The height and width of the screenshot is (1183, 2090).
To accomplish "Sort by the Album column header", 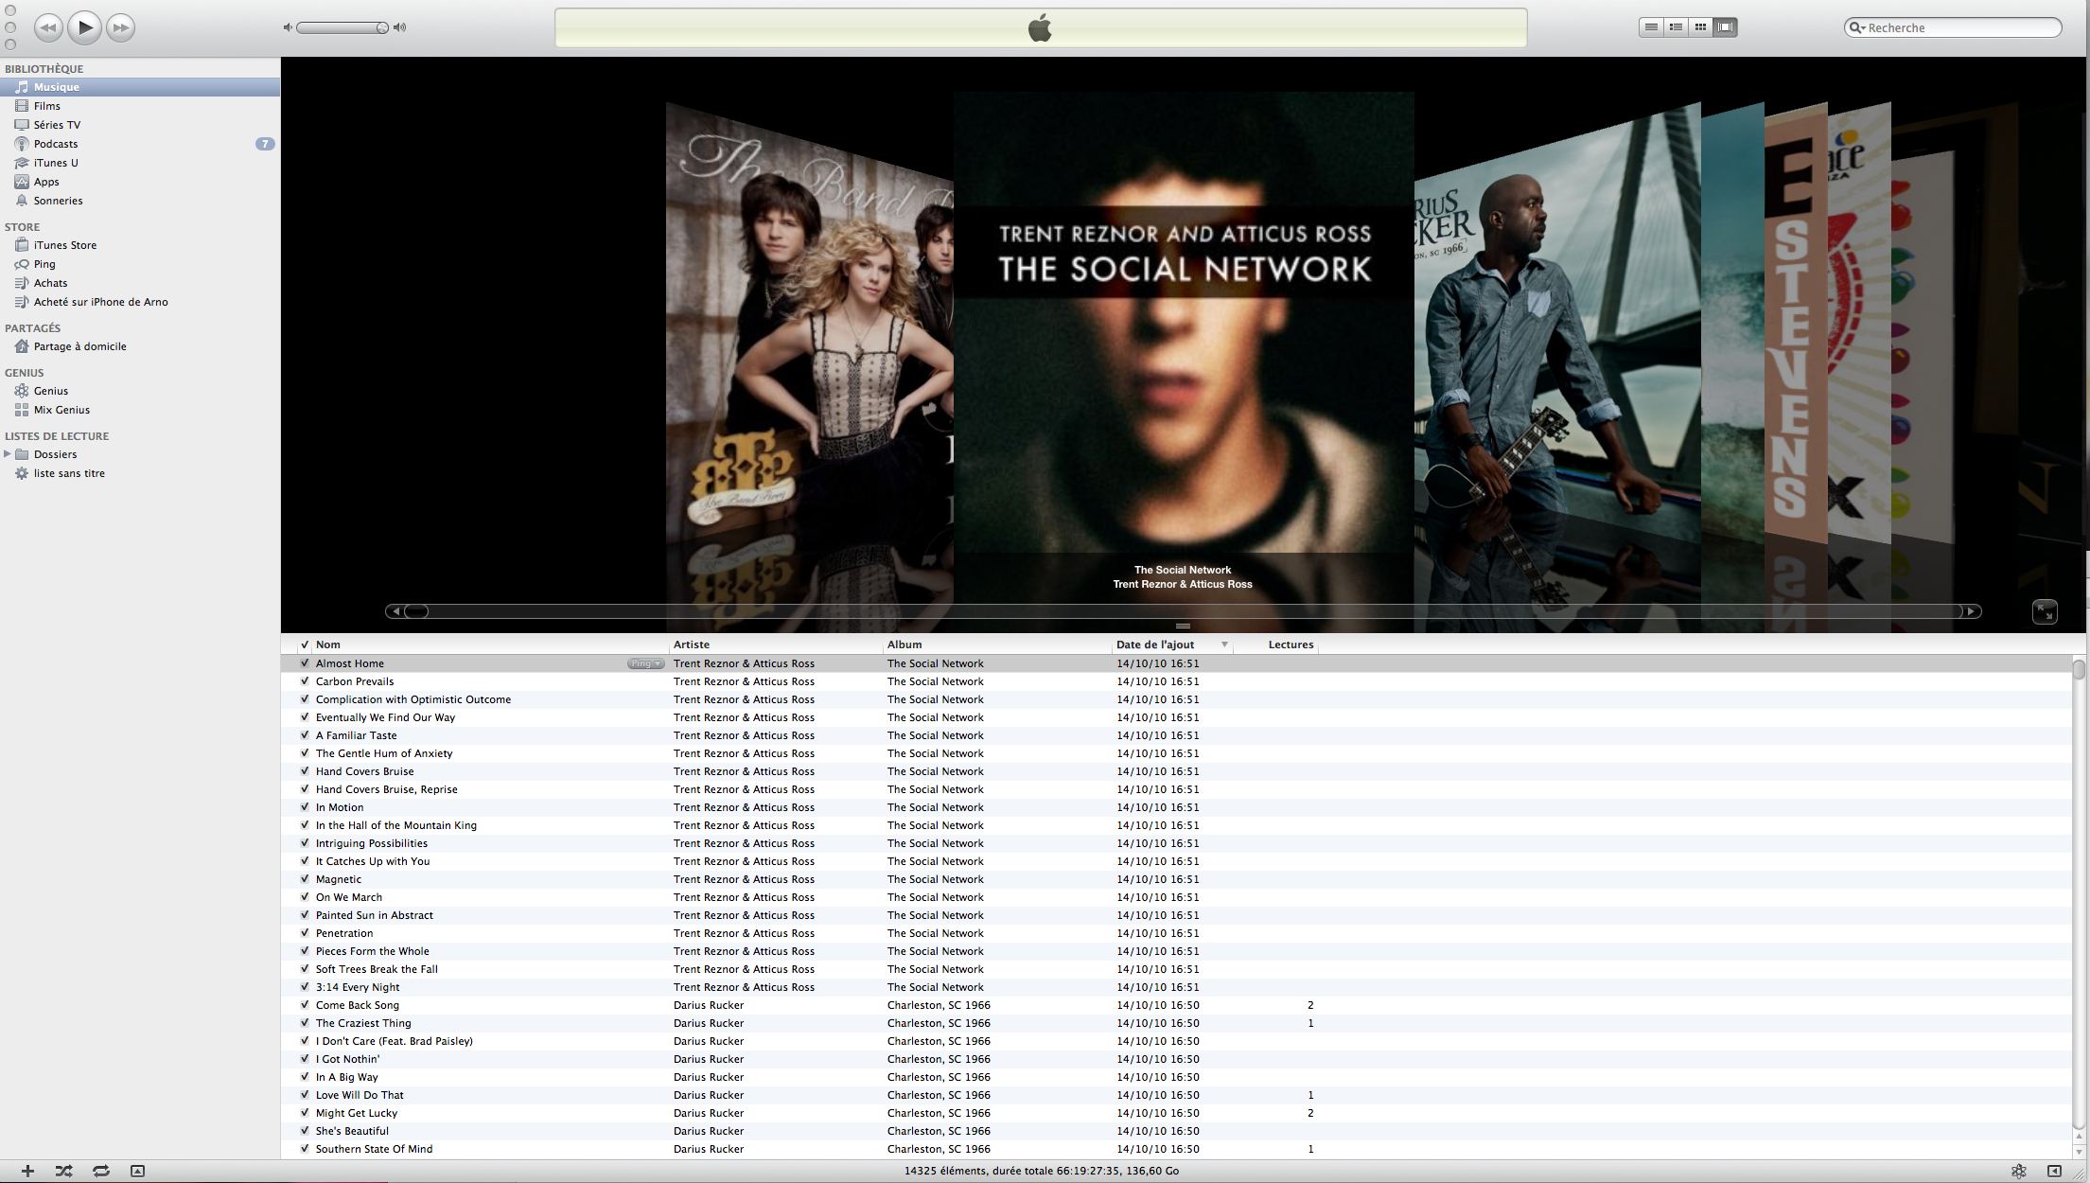I will [x=997, y=644].
